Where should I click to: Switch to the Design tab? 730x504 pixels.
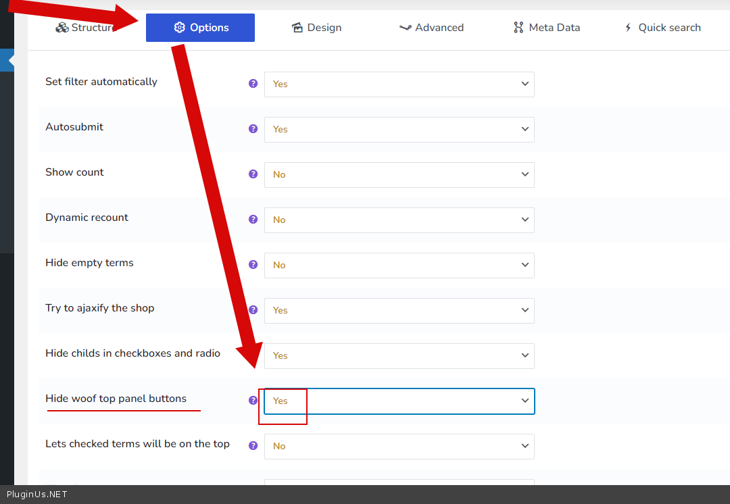click(x=316, y=28)
